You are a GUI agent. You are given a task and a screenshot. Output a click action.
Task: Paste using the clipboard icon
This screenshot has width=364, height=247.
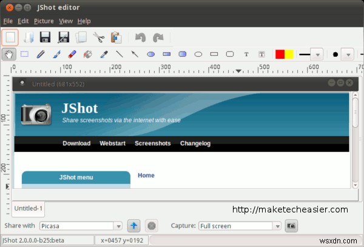click(x=116, y=38)
